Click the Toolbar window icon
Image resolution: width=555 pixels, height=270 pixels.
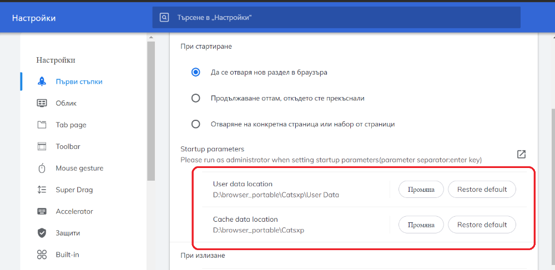point(42,146)
